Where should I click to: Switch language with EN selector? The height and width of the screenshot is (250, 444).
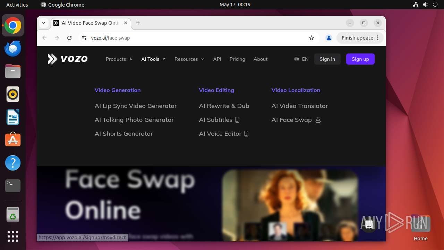pyautogui.click(x=301, y=59)
